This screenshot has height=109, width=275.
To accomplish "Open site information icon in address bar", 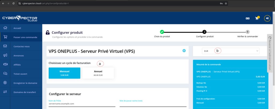I will click(20, 3).
